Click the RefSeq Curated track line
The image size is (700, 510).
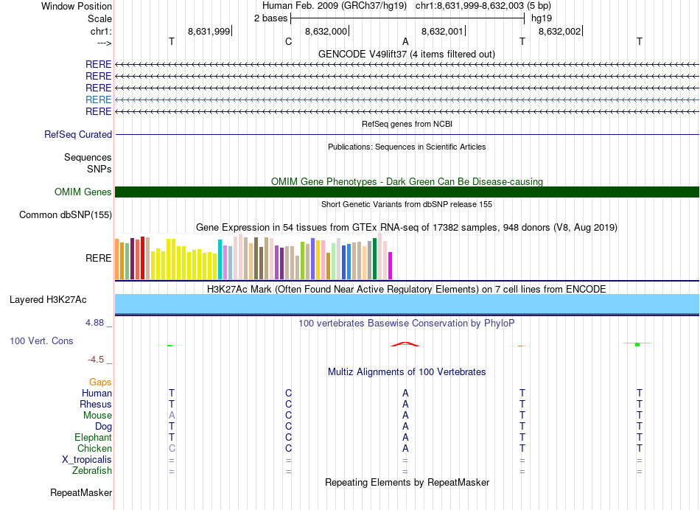pyautogui.click(x=407, y=134)
